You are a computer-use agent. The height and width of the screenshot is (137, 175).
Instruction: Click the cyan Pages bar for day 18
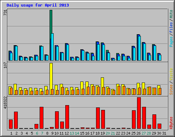pyautogui.click(x=98, y=52)
